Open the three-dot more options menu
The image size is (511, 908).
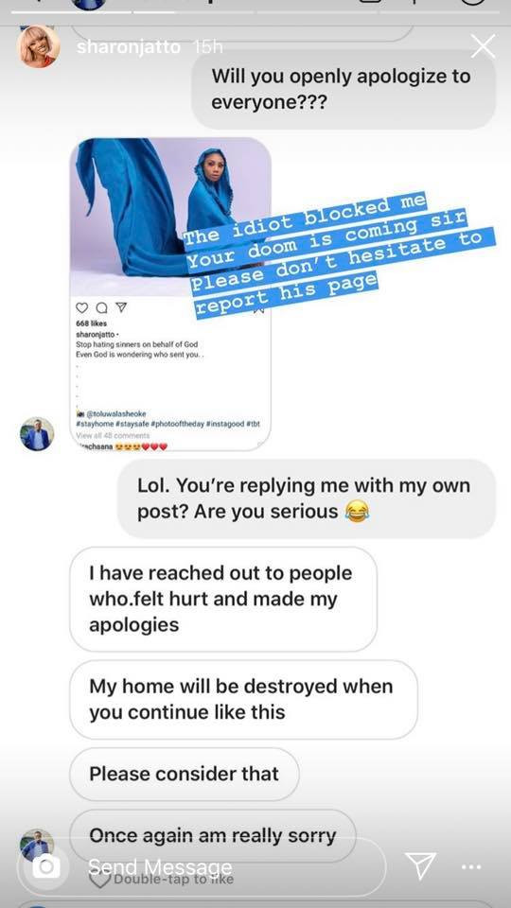click(x=471, y=867)
